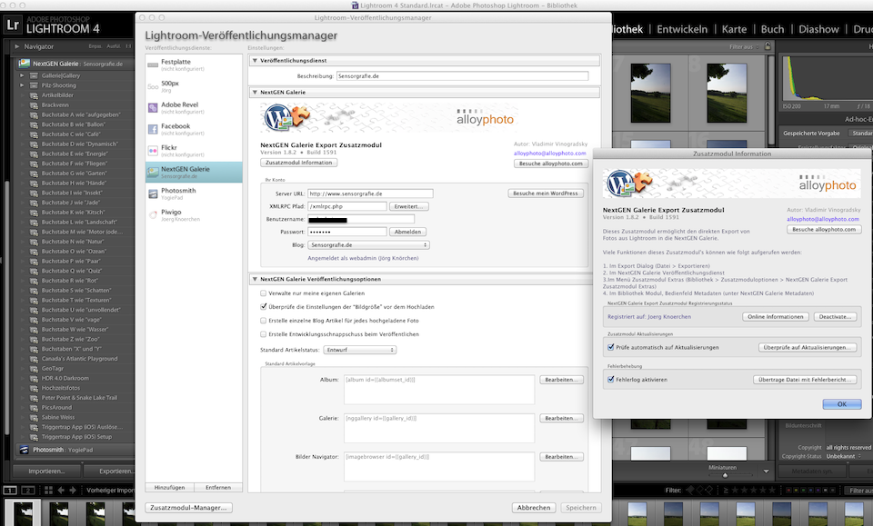Select the first filmstrip thumbnail
Image resolution: width=873 pixels, height=526 pixels.
pyautogui.click(x=23, y=512)
